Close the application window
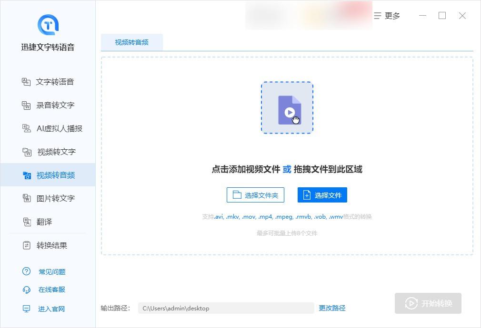481x328 pixels. coord(462,16)
